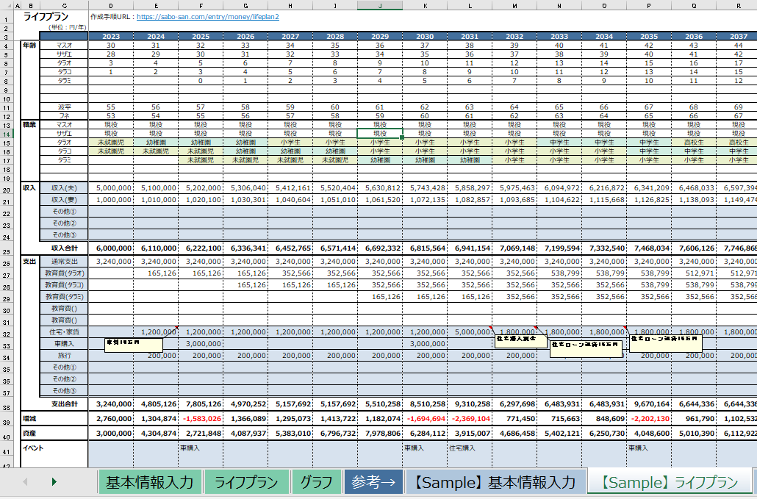Click the negative -1,583,026 増減 cell
Screen dimensions: 757x499
tap(201, 418)
